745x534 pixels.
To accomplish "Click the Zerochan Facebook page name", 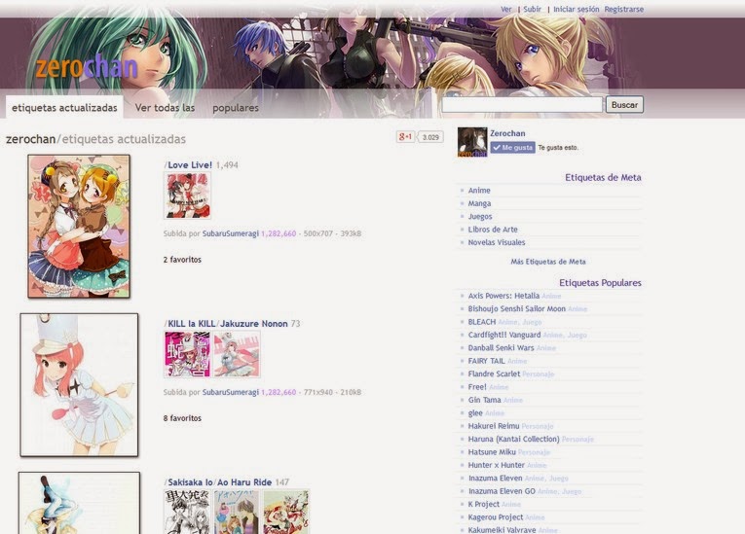I will pos(507,133).
